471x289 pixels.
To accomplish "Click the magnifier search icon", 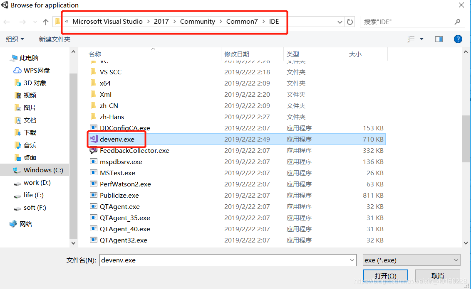I will tap(458, 22).
